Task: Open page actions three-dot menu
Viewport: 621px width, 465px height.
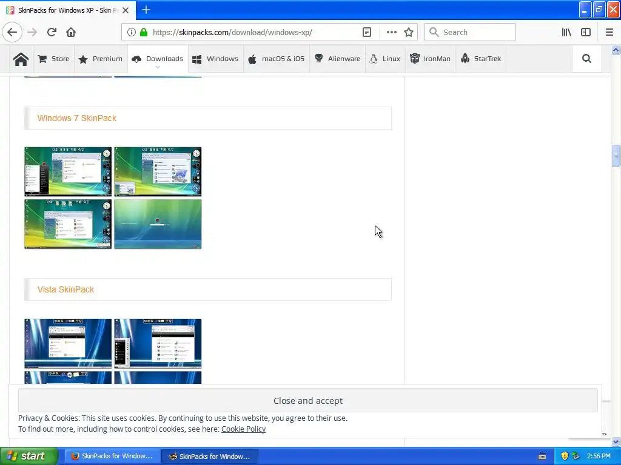Action: pos(391,32)
